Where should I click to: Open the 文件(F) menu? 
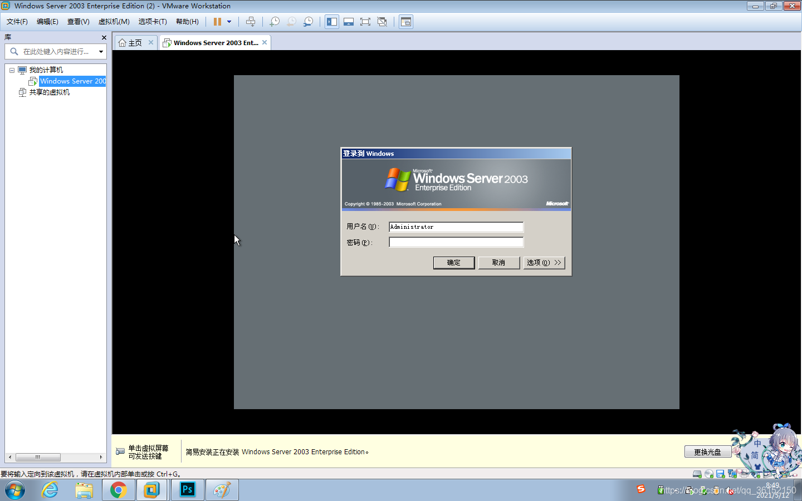tap(17, 22)
